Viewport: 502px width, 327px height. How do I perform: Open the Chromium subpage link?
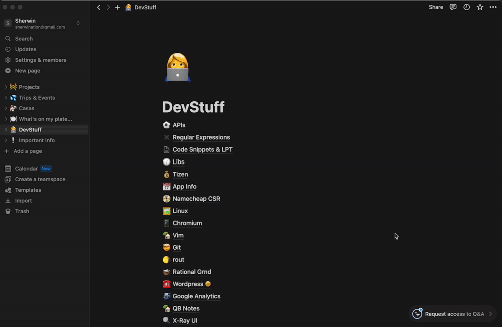click(x=187, y=223)
